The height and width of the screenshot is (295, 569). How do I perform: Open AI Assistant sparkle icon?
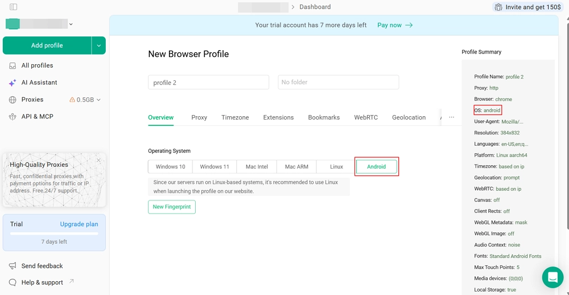pos(13,83)
